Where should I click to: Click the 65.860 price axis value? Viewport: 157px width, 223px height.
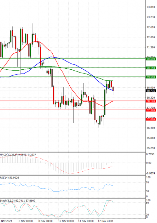point(151,138)
